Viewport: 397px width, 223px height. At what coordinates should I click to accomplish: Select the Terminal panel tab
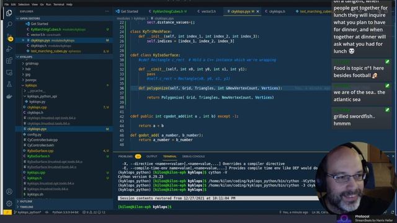[x=169, y=157]
